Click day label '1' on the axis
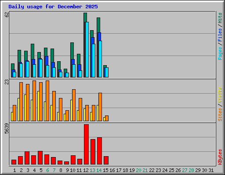The width and height of the screenshot is (225, 175). (15, 170)
